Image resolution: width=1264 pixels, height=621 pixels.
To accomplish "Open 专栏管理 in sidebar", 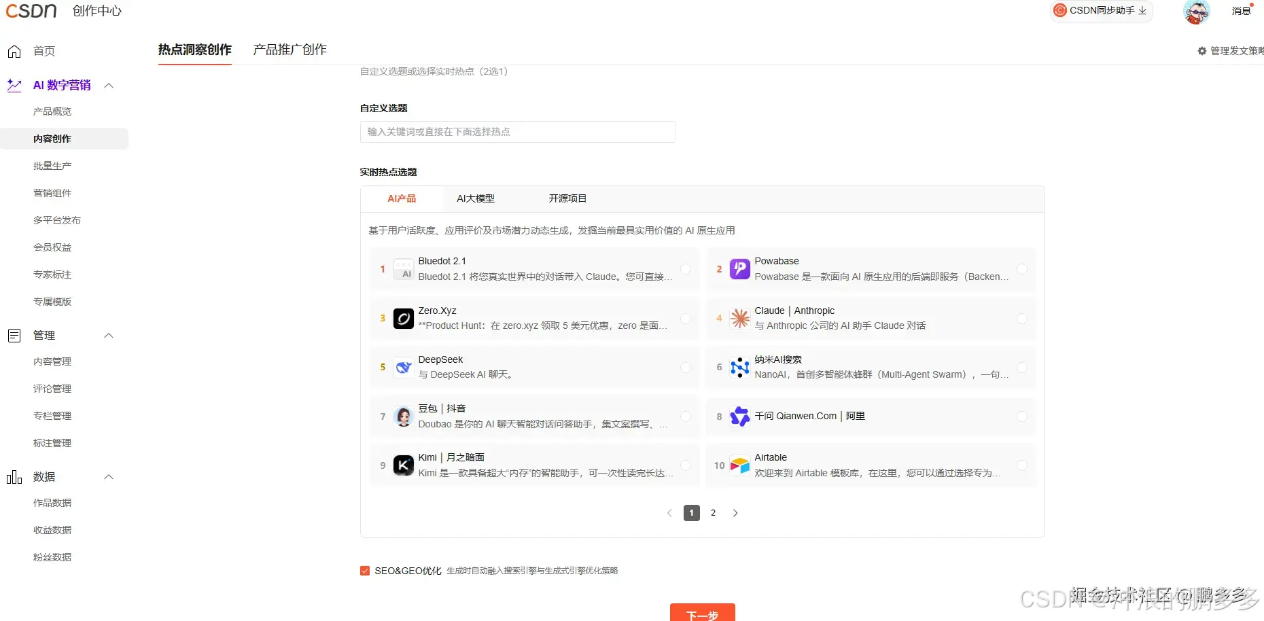I will 52,416.
